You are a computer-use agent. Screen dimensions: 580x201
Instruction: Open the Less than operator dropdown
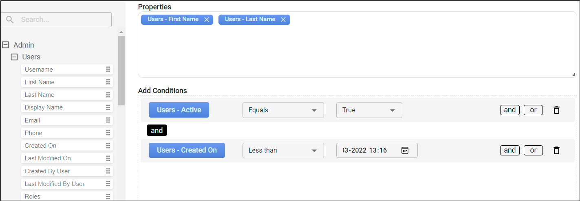click(283, 150)
